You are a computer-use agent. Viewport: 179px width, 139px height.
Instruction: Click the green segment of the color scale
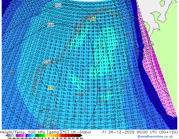click(38, 136)
